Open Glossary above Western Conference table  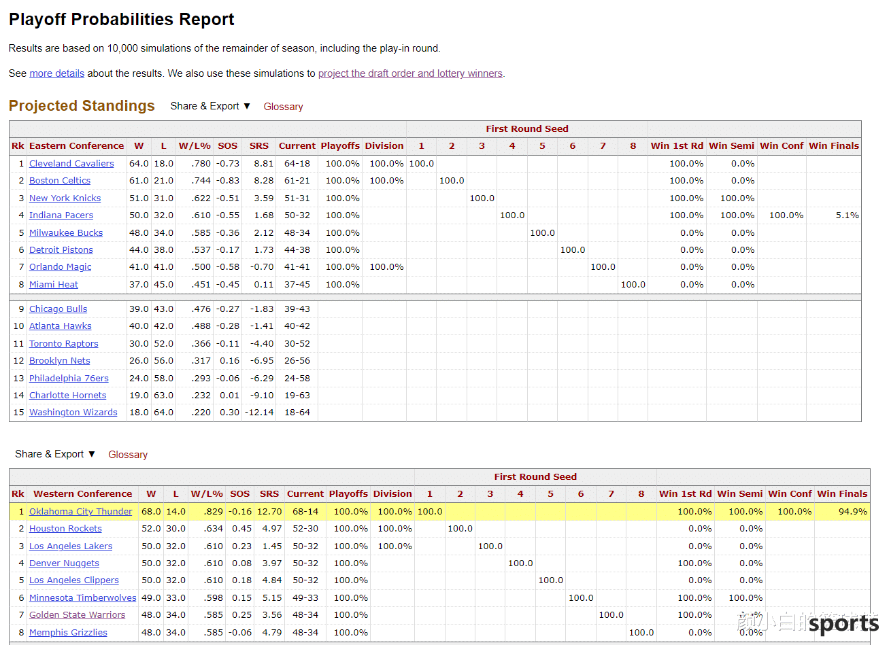128,455
